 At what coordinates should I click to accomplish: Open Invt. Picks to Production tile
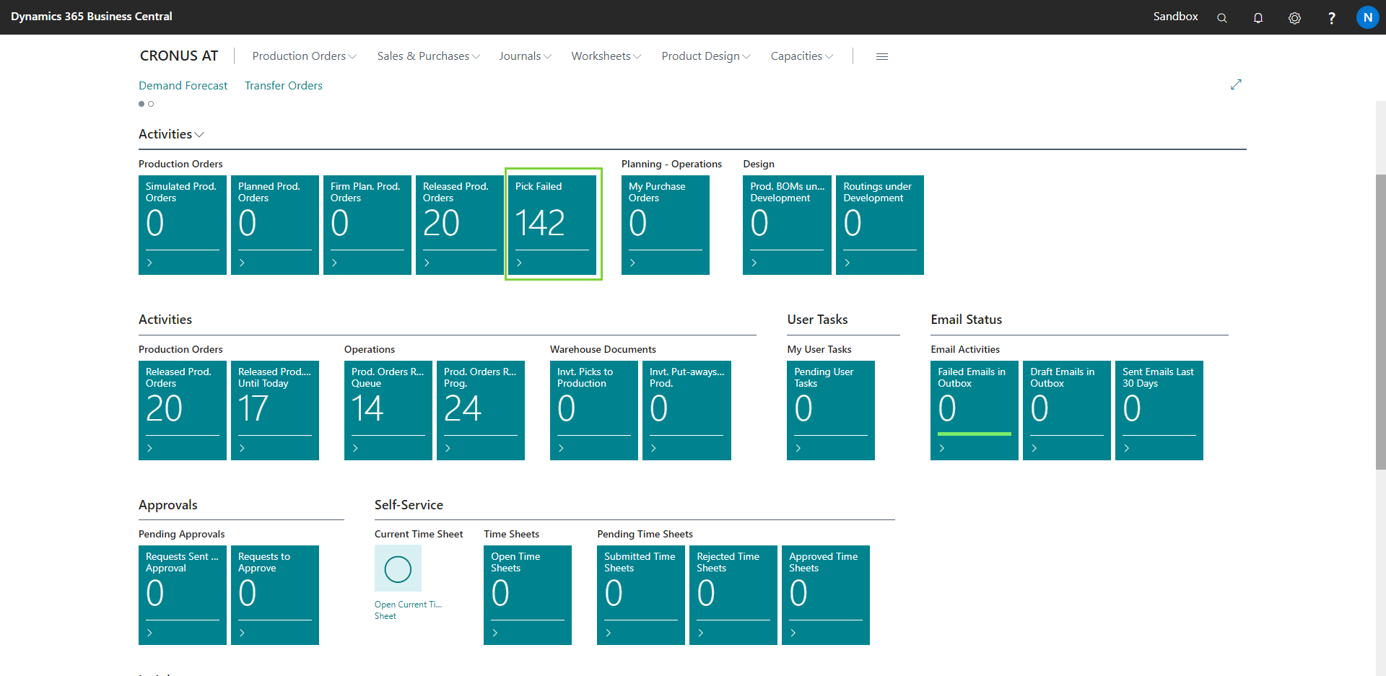coord(594,411)
